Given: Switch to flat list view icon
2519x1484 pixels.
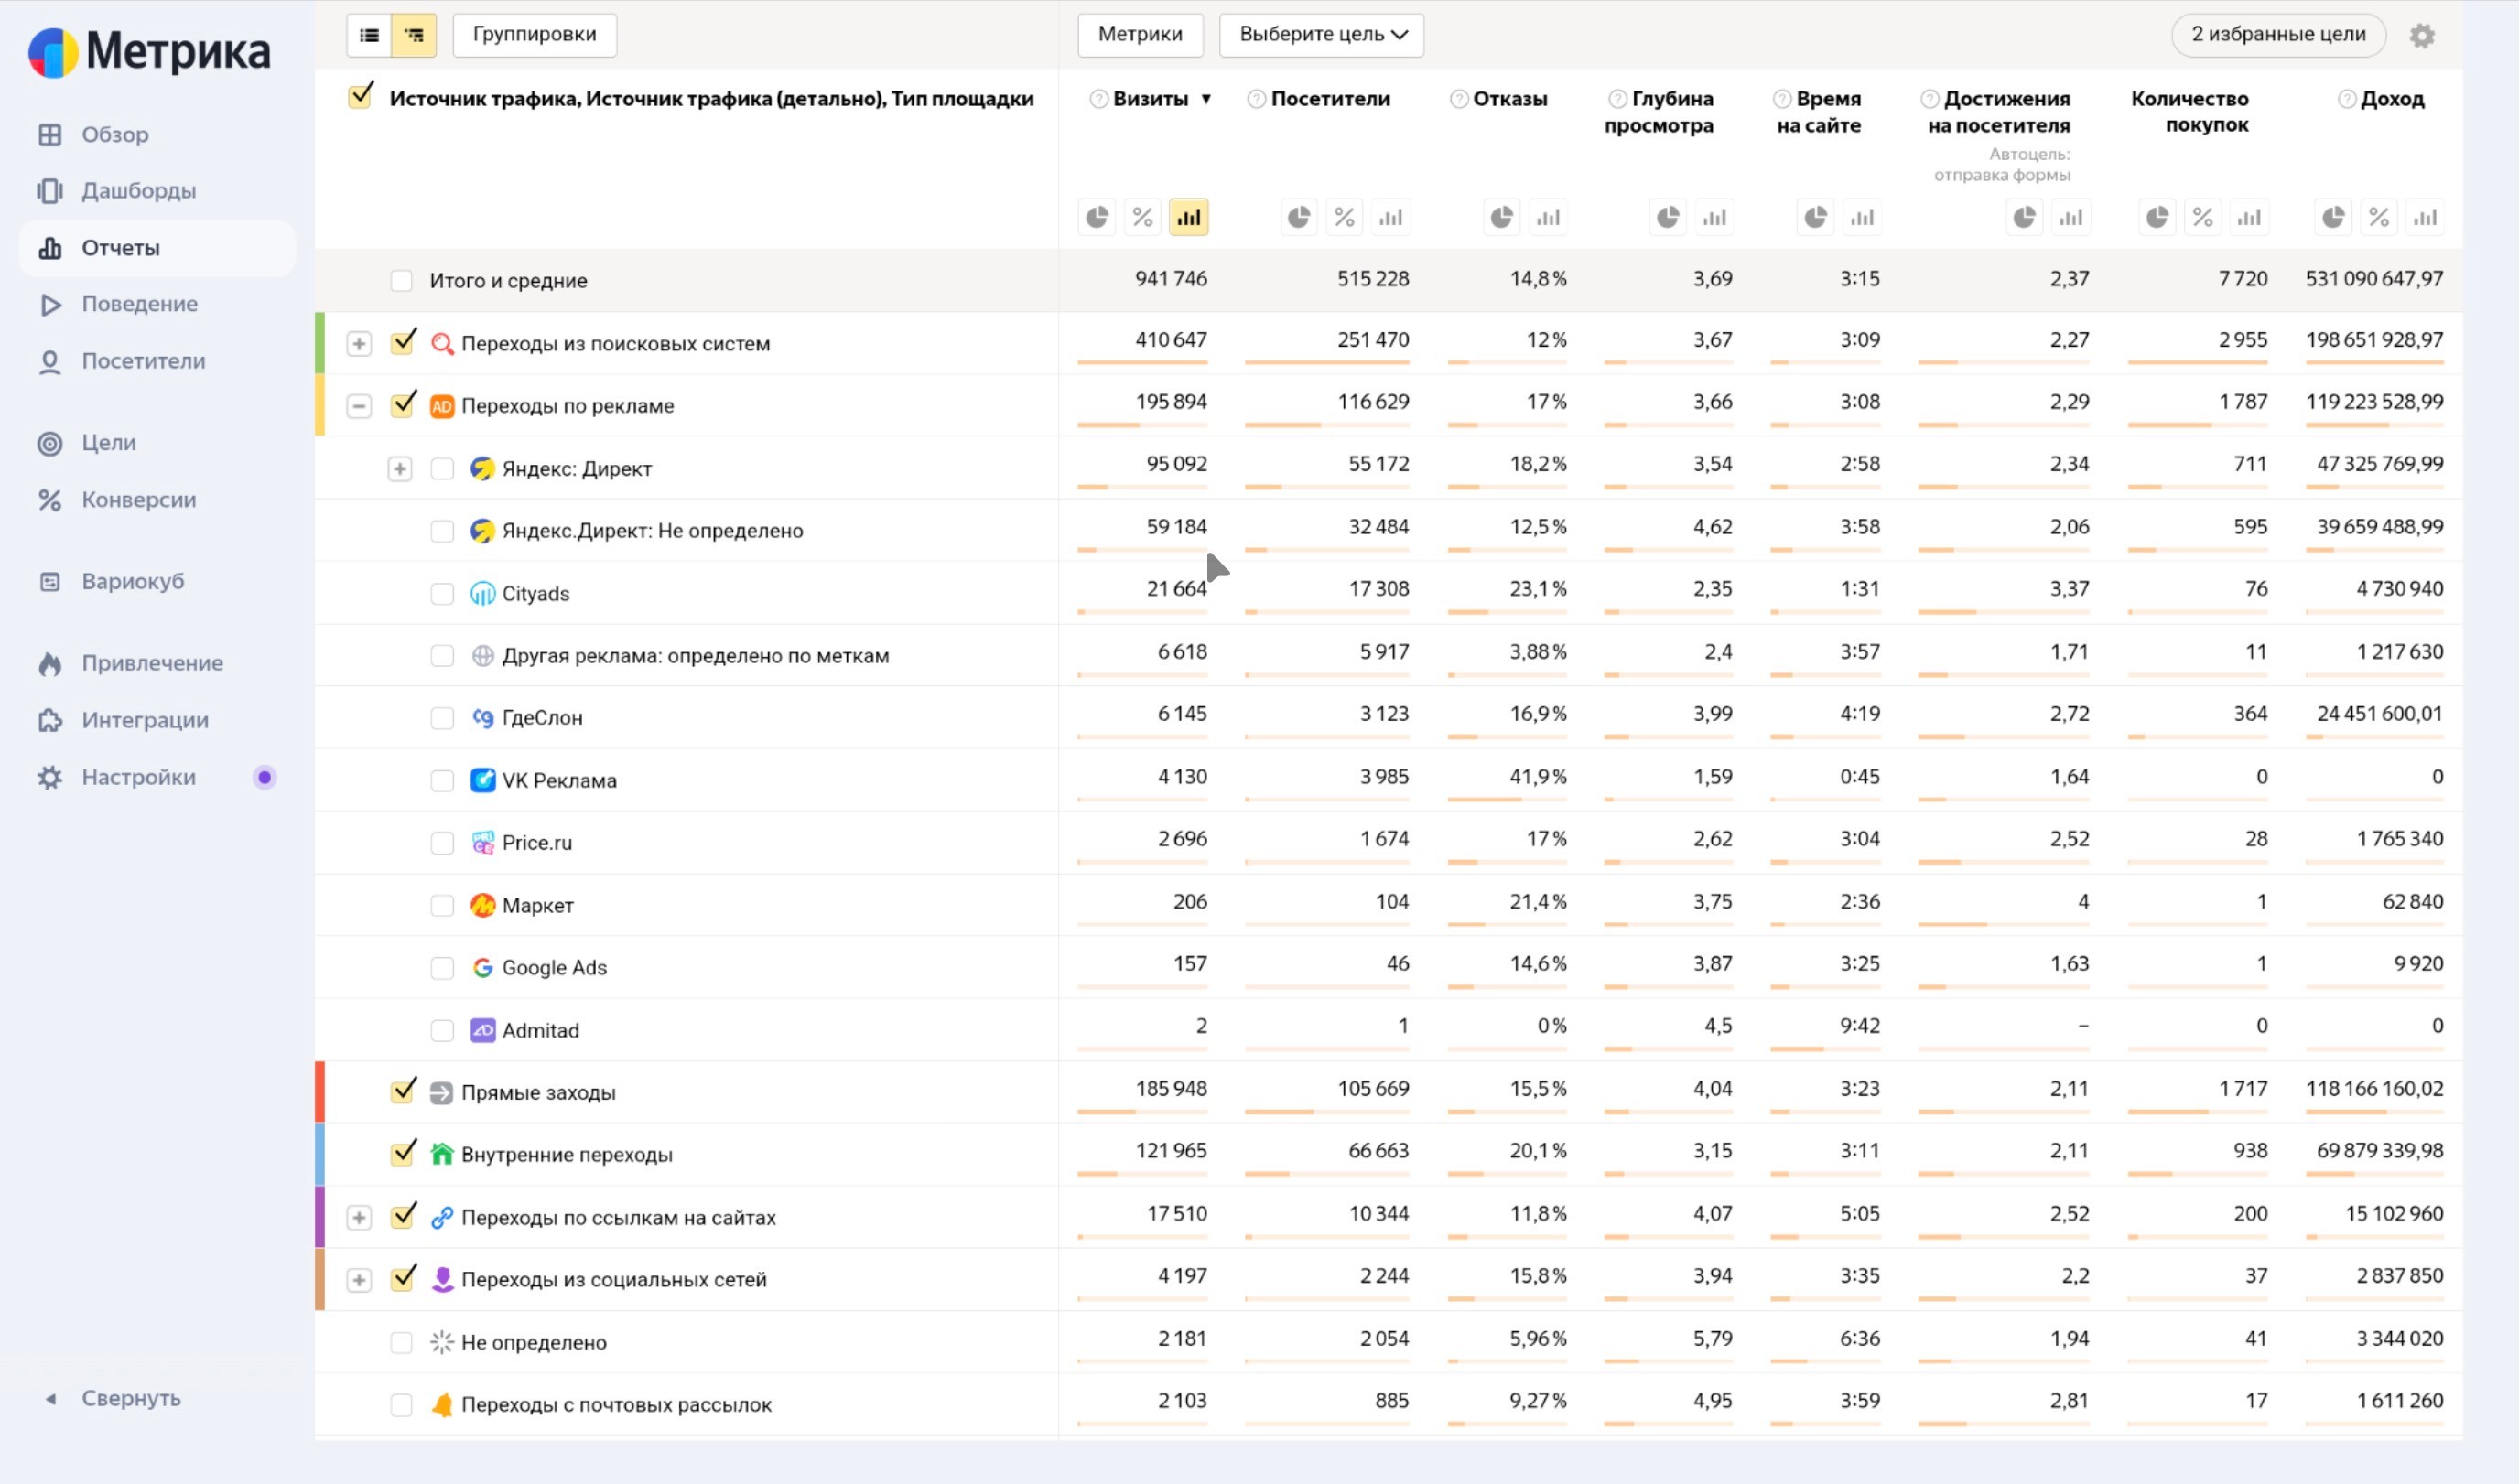Looking at the screenshot, I should pyautogui.click(x=369, y=35).
